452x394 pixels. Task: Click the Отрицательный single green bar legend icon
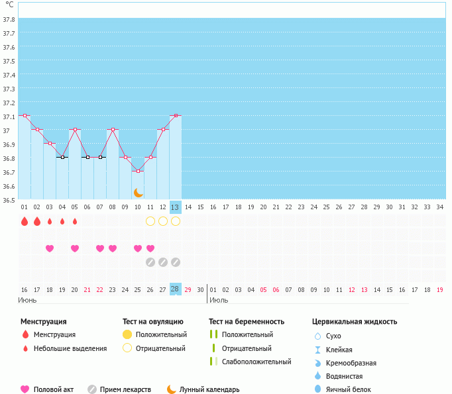[213, 348]
